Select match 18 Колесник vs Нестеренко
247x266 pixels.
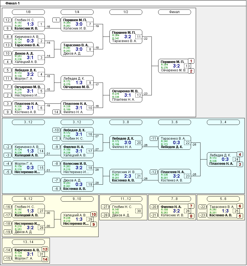click(x=77, y=168)
